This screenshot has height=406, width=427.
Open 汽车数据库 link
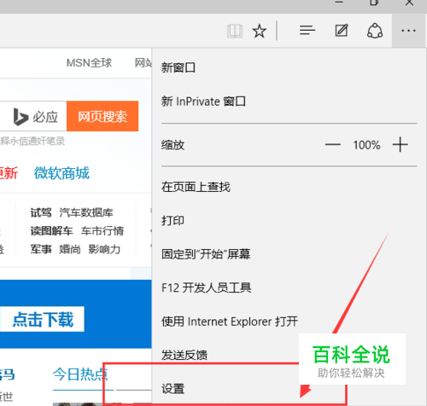(x=86, y=212)
